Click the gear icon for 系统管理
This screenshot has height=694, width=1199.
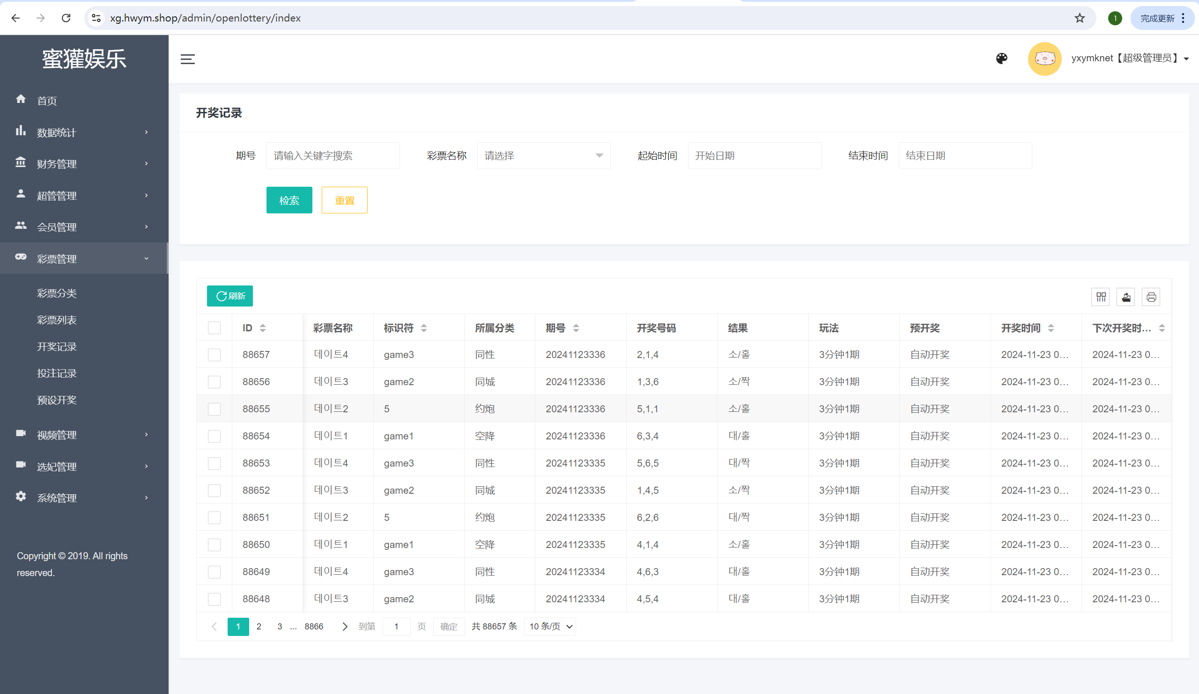tap(21, 496)
